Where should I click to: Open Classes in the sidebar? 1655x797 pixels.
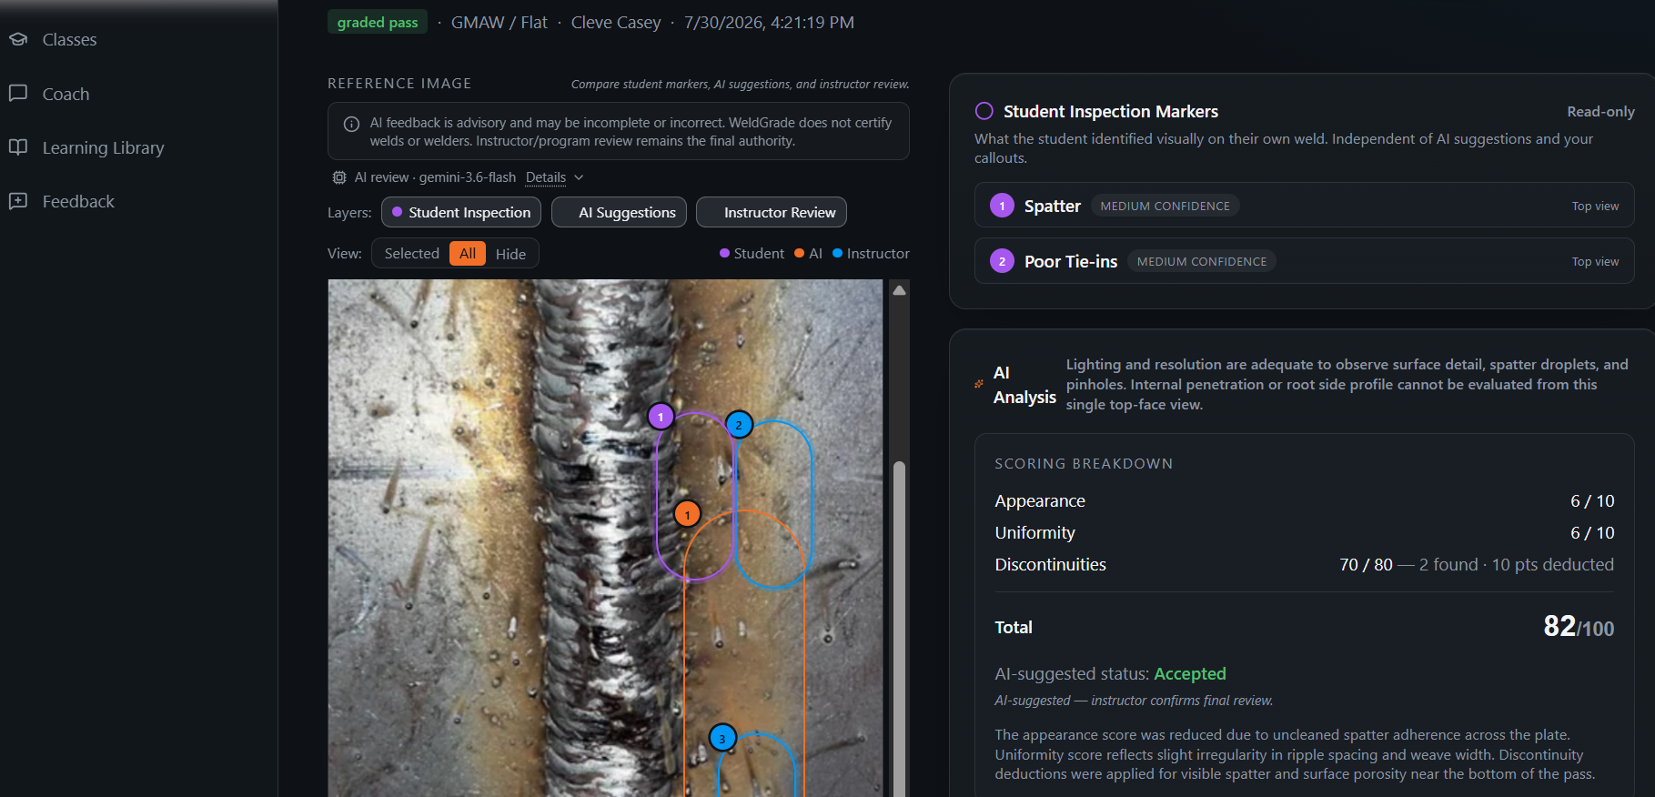[x=69, y=39]
